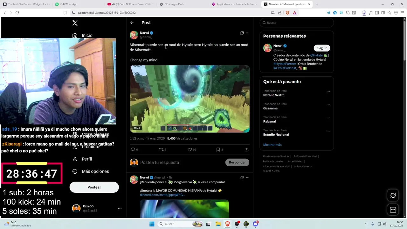Click the Buscar search field on X
This screenshot has width=407, height=229.
[x=297, y=23]
